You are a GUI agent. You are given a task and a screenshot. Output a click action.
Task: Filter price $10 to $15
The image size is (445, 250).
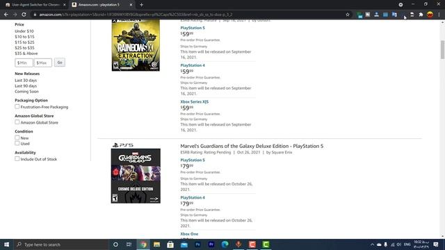point(24,37)
